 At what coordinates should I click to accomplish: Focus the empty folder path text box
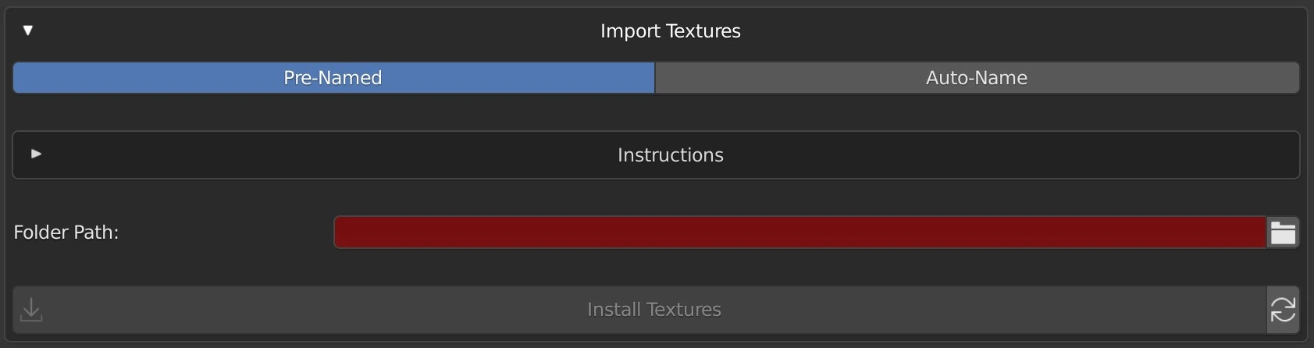click(x=799, y=233)
